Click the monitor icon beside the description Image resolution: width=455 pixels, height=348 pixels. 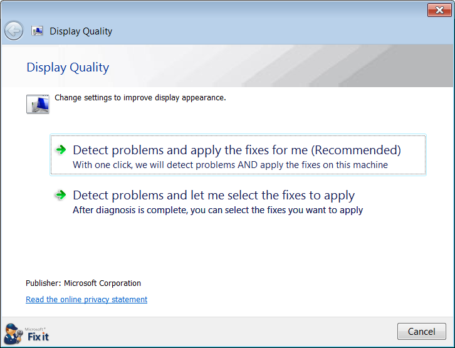point(38,104)
